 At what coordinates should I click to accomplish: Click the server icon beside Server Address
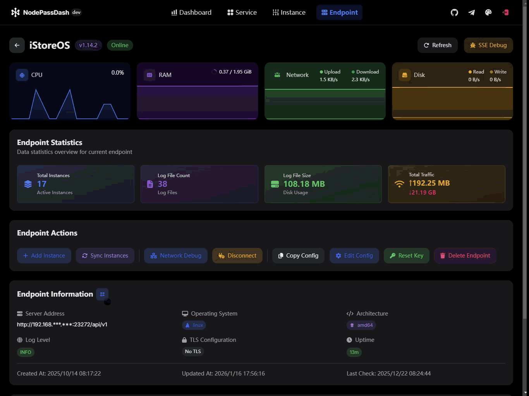tap(20, 314)
